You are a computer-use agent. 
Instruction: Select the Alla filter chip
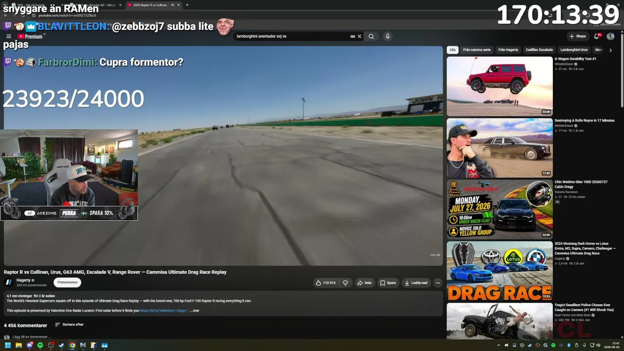point(452,50)
